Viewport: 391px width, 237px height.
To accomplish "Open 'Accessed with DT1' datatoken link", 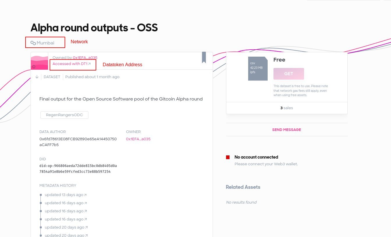I will 70,64.
